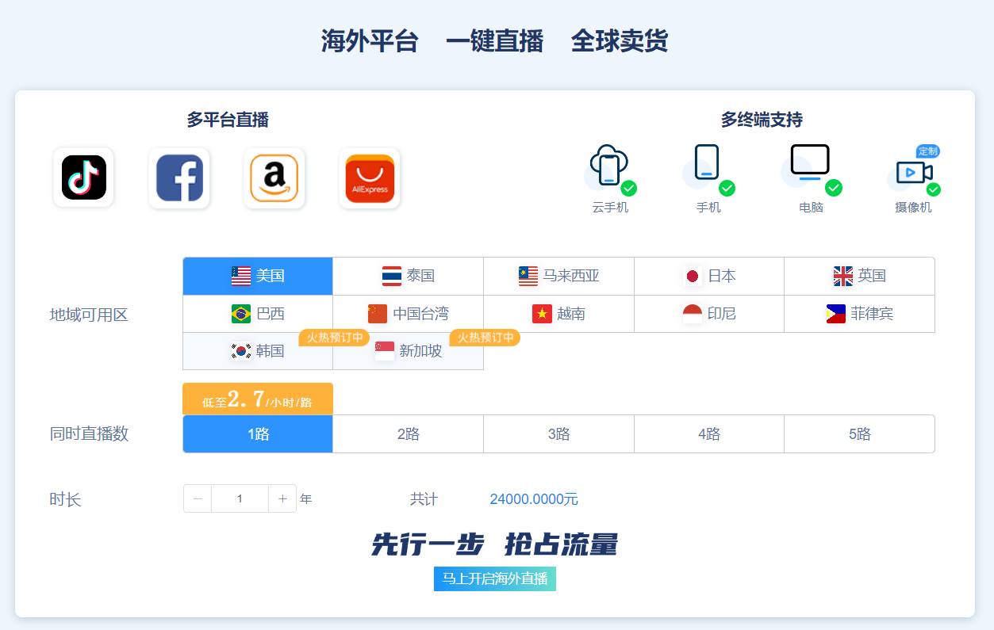Click the 时长 label
Screen dimensions: 994x630
[x=65, y=499]
